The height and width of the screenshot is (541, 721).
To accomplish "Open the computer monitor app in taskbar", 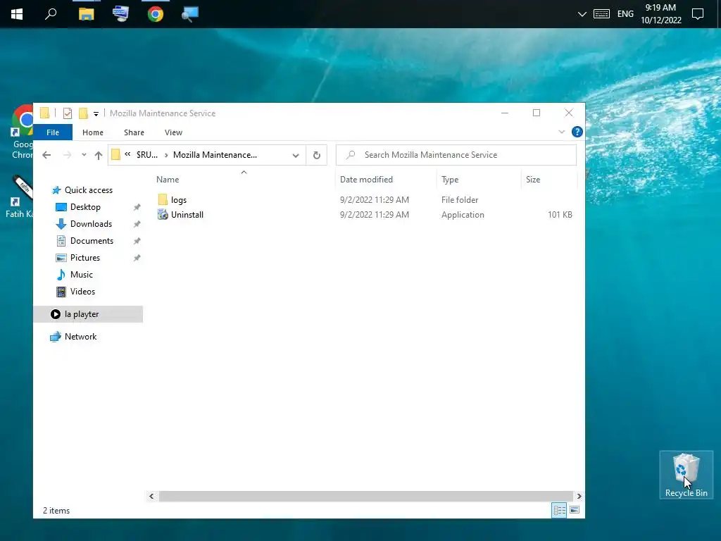I will 120,14.
